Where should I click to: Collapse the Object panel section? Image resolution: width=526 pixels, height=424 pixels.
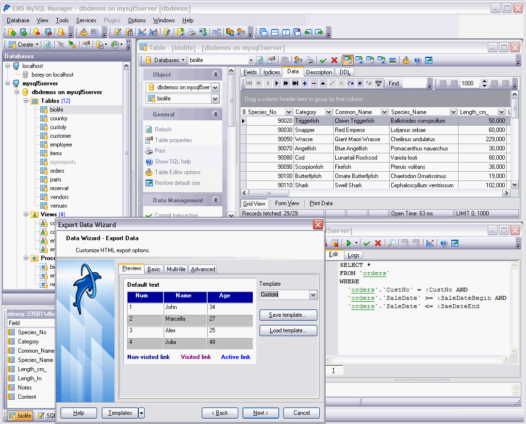[x=216, y=75]
